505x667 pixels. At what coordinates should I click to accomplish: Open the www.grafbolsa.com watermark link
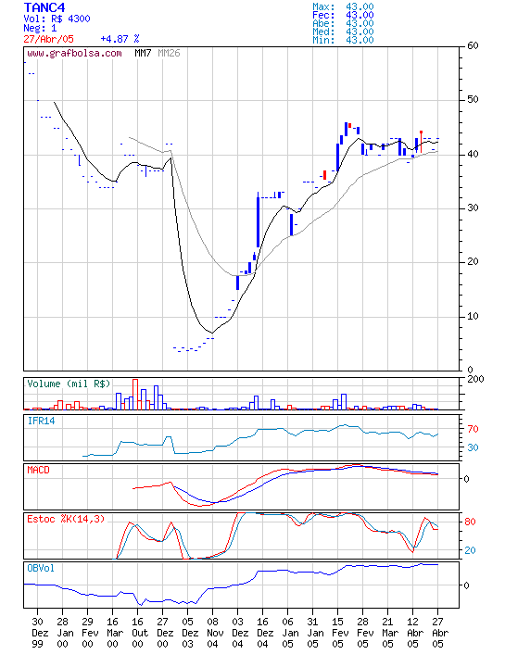coord(74,54)
